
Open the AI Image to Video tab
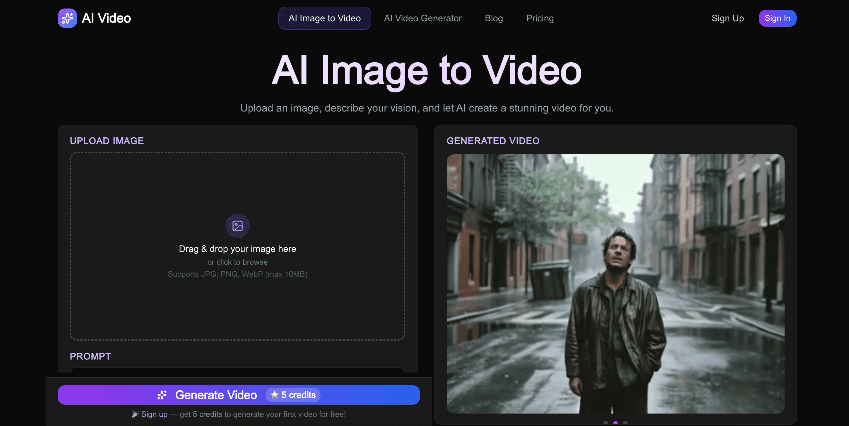coord(325,18)
